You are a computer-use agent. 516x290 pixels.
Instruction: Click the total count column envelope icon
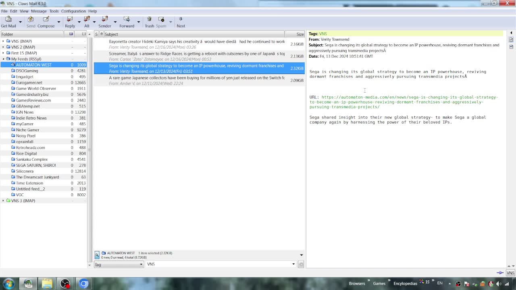coord(84,34)
